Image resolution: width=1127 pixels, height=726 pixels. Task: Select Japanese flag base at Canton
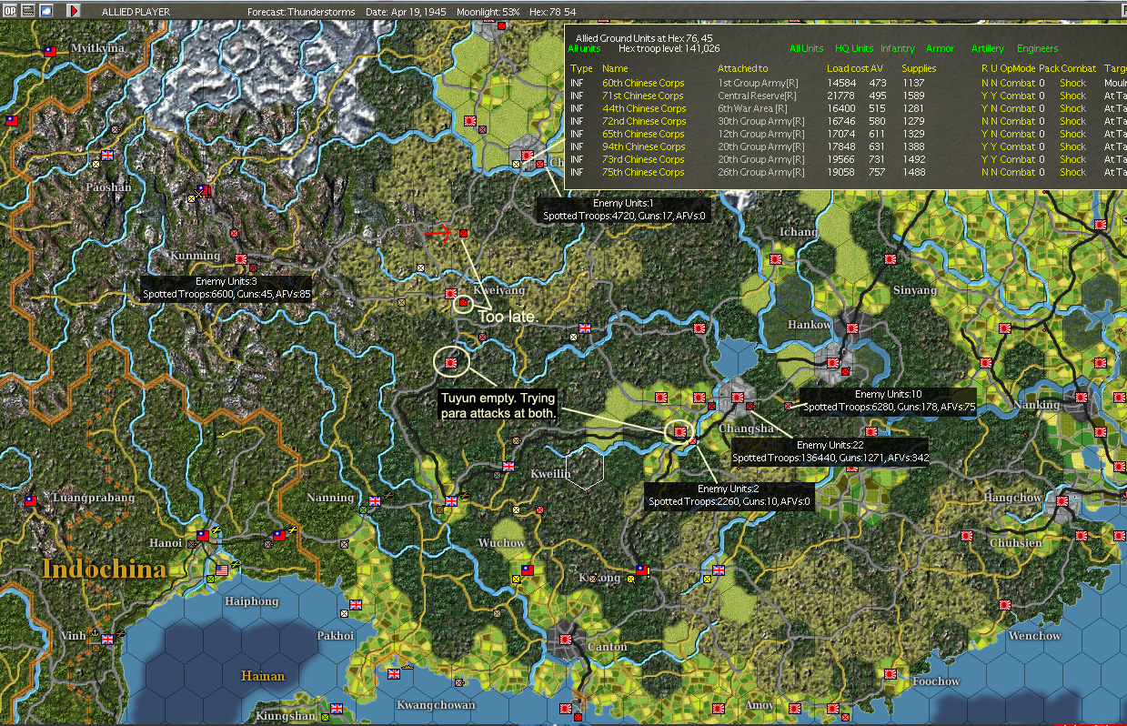[x=566, y=640]
